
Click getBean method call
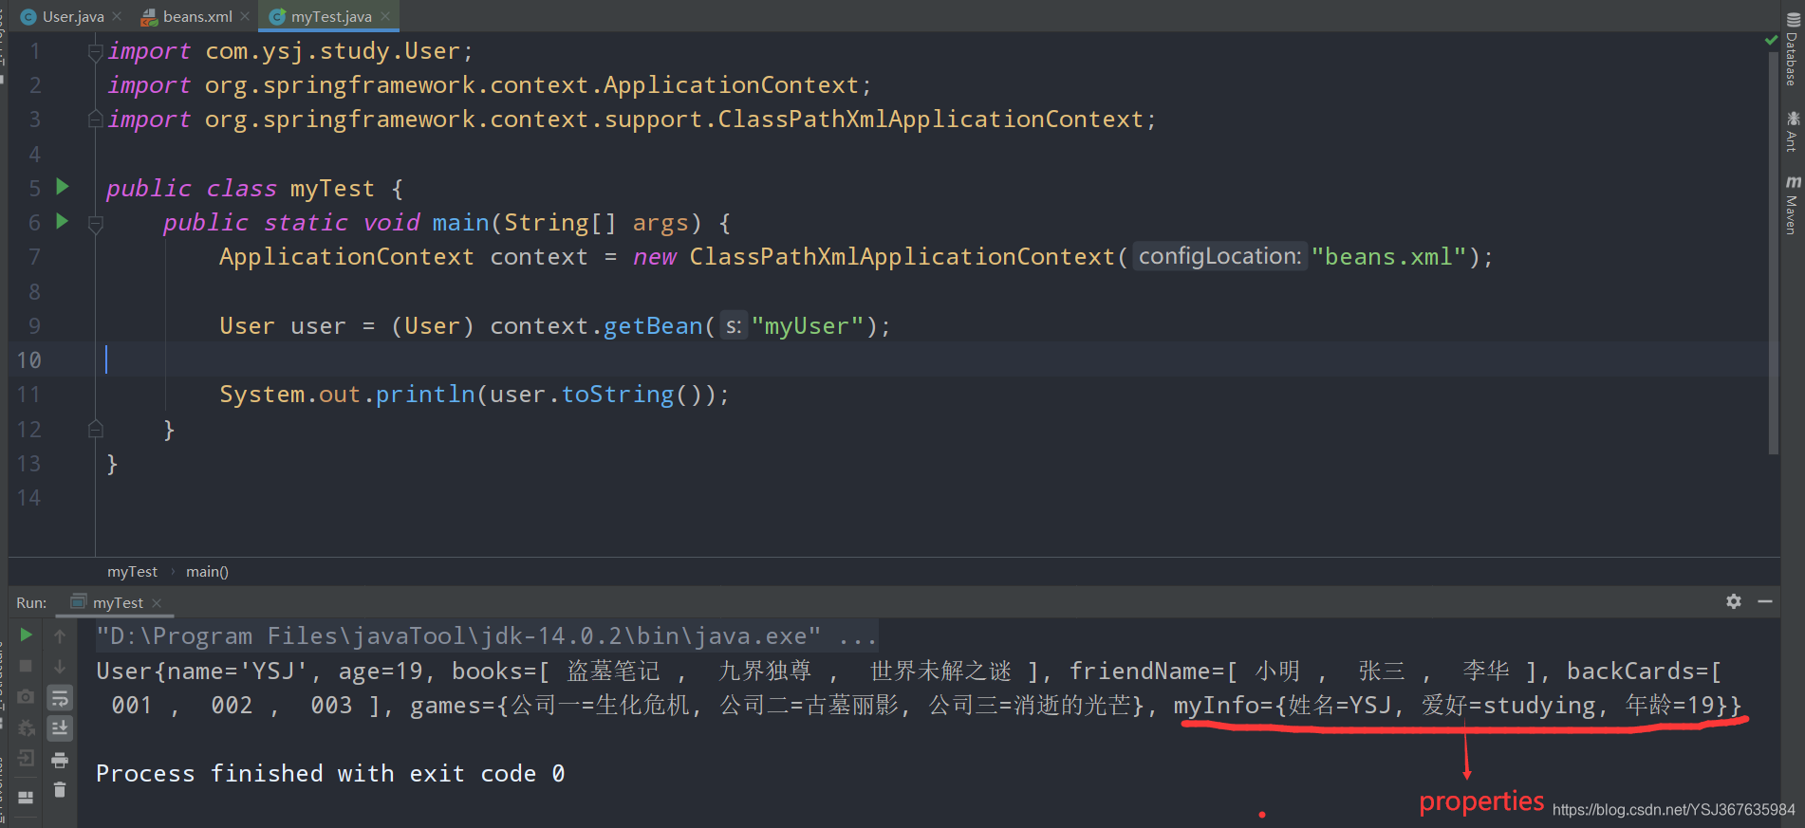[653, 325]
